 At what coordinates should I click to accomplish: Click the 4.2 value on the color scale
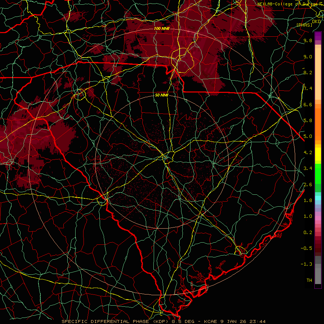point(308,153)
